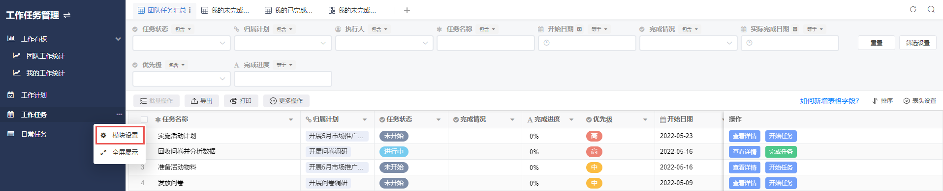
Task: Open the 更多操作 menu button
Action: coord(286,101)
